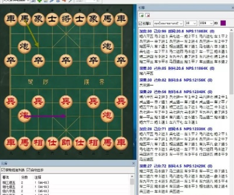Screen dimensions: 234x195
Task: Click the purple engine arrow color swatch
Action: [x=223, y=23]
